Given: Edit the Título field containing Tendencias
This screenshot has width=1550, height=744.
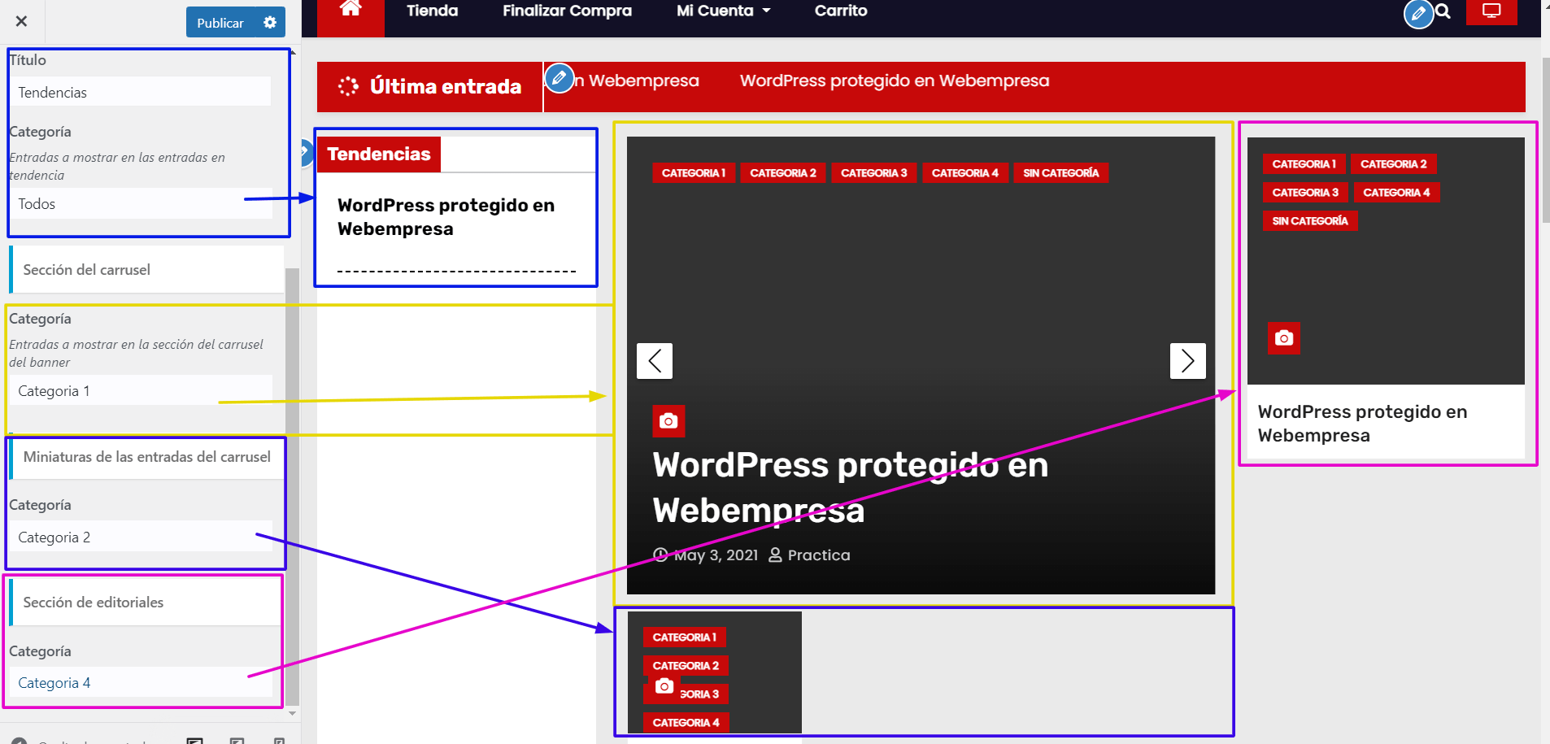Looking at the screenshot, I should (x=141, y=92).
